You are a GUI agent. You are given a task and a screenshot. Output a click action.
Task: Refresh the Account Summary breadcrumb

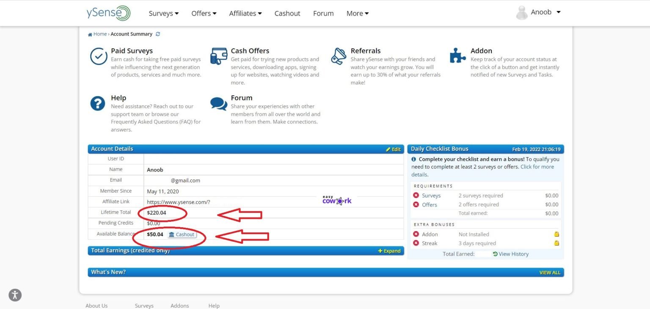158,34
